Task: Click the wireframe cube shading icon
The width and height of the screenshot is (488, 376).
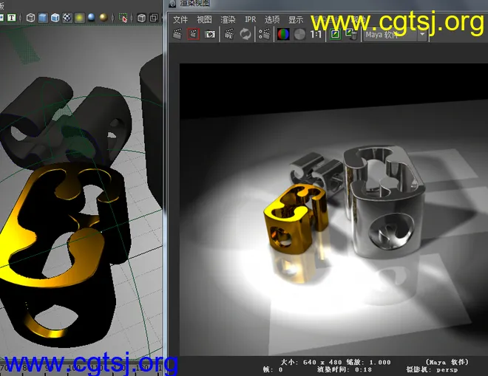Action: pyautogui.click(x=30, y=18)
